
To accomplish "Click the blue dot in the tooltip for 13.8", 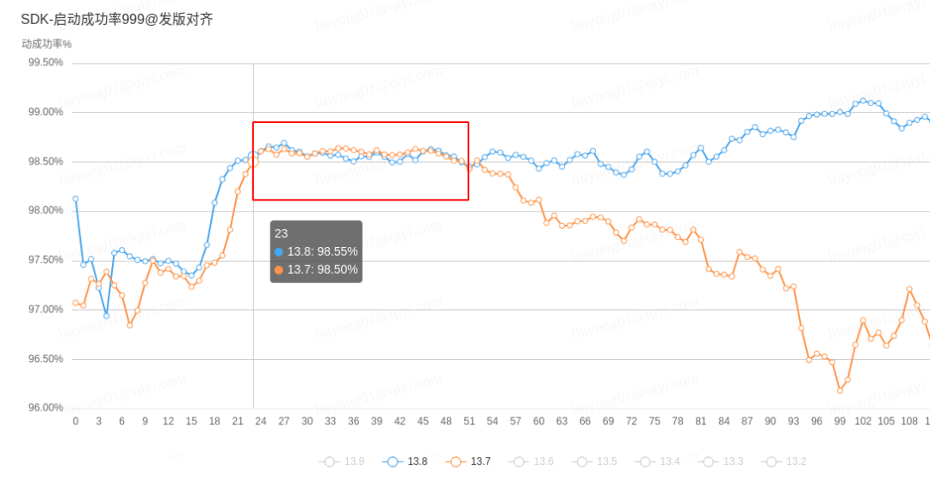I will [279, 252].
